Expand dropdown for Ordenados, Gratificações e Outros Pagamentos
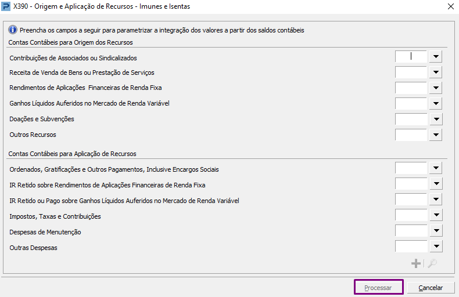The height and width of the screenshot is (297, 459). tap(436, 168)
